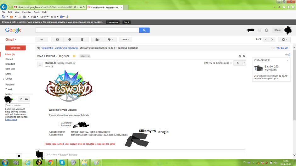Report the email as spam

pos(70,39)
